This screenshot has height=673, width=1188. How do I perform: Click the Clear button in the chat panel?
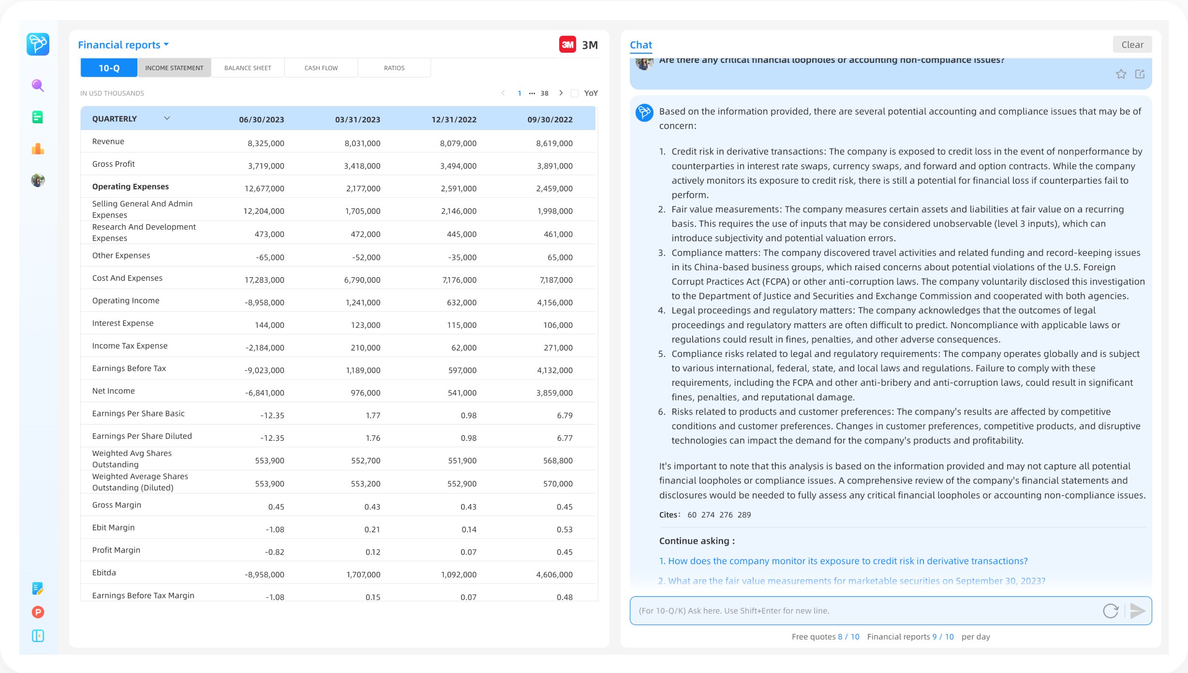click(1132, 44)
